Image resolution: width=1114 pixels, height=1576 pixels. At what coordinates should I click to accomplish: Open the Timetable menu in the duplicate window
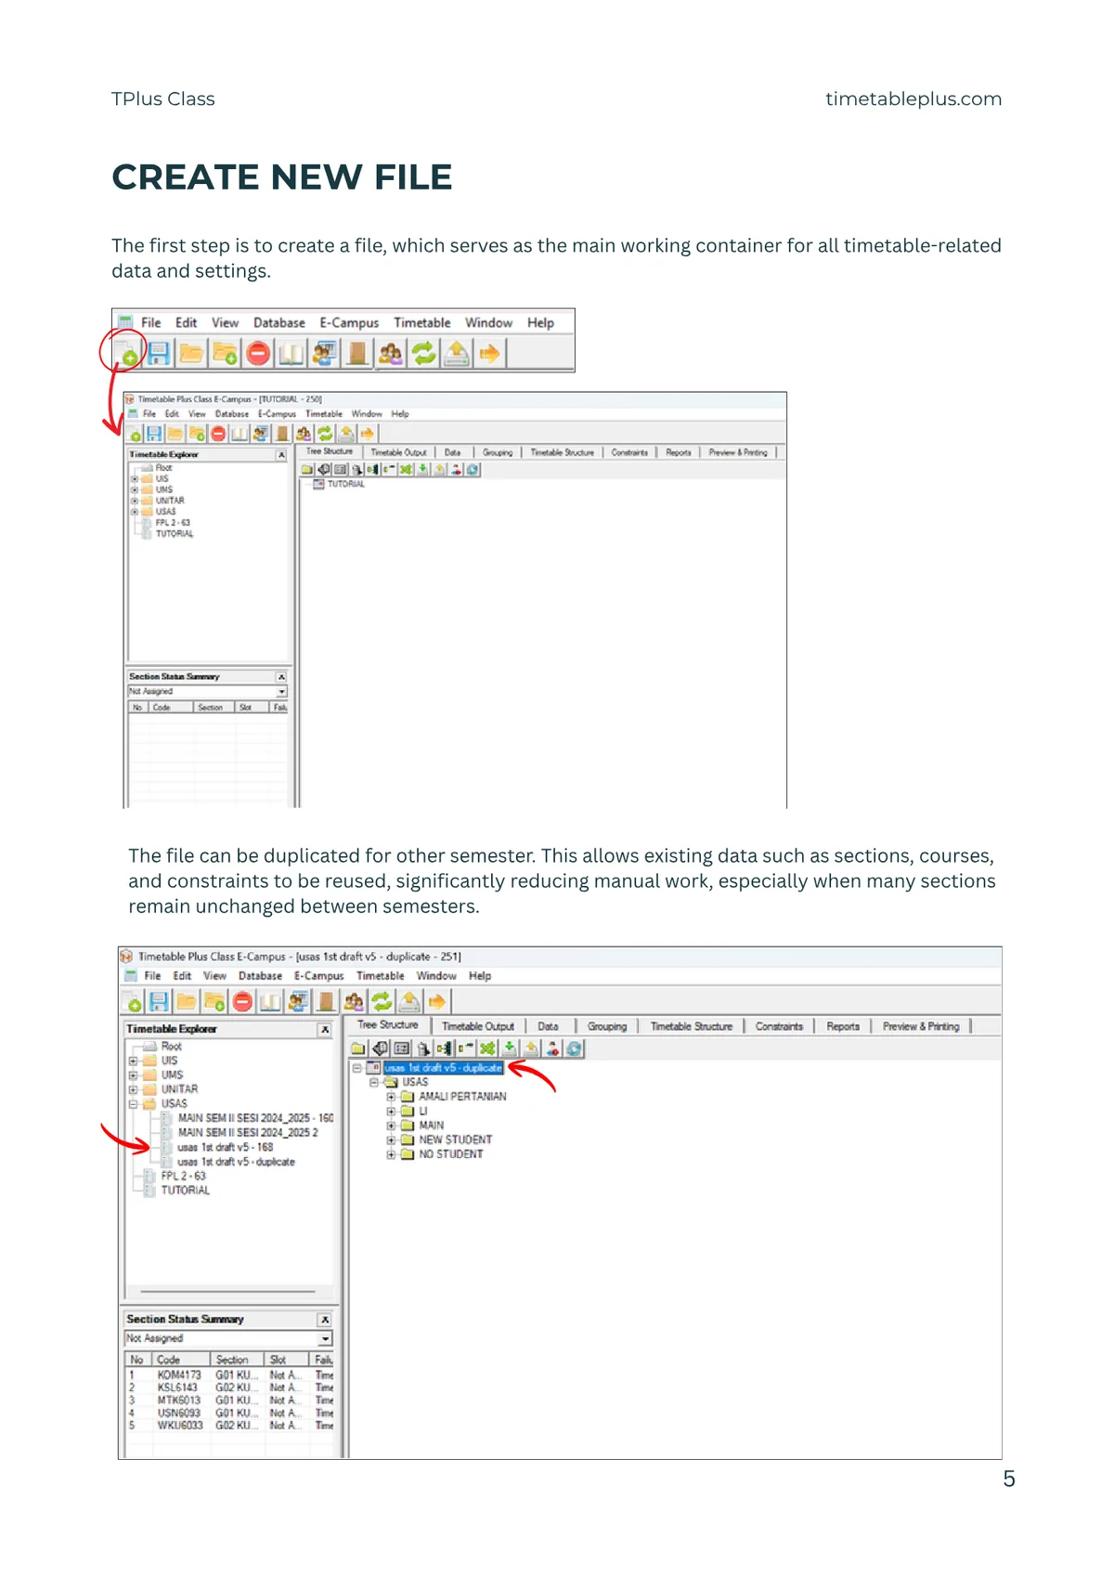tap(381, 976)
